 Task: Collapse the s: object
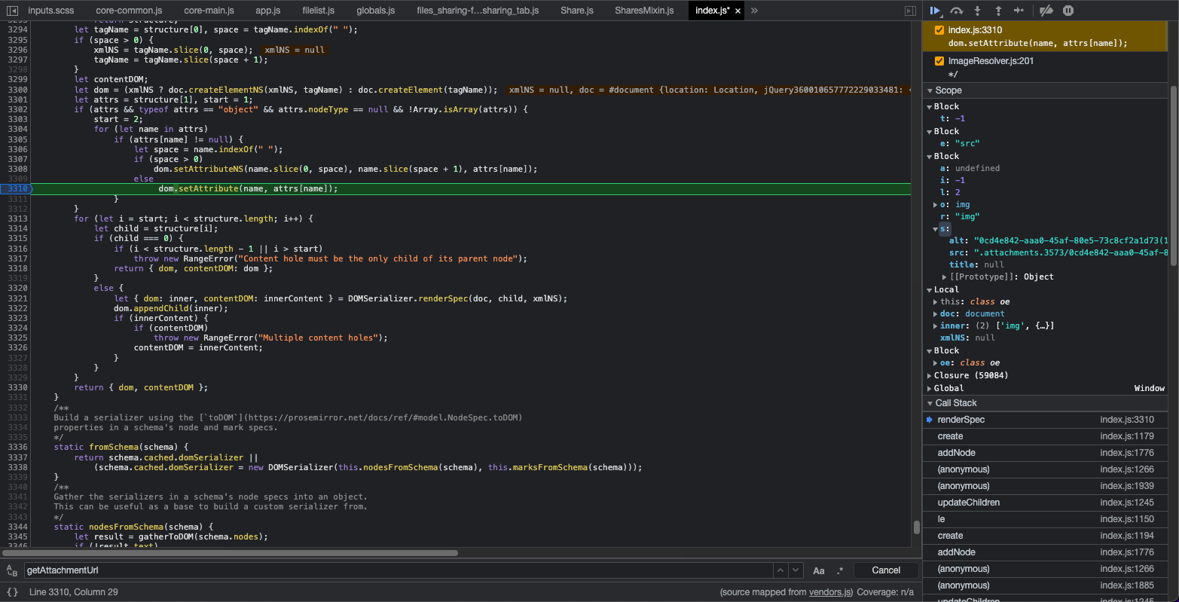pos(936,229)
